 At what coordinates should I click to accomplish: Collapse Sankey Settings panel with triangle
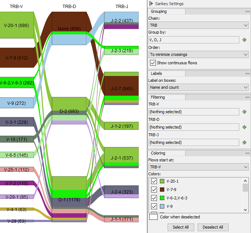(x=151, y=4)
